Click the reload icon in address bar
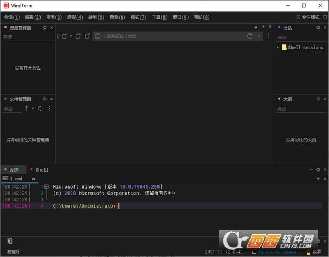Image resolution: width=329 pixels, height=257 pixels. (x=249, y=36)
